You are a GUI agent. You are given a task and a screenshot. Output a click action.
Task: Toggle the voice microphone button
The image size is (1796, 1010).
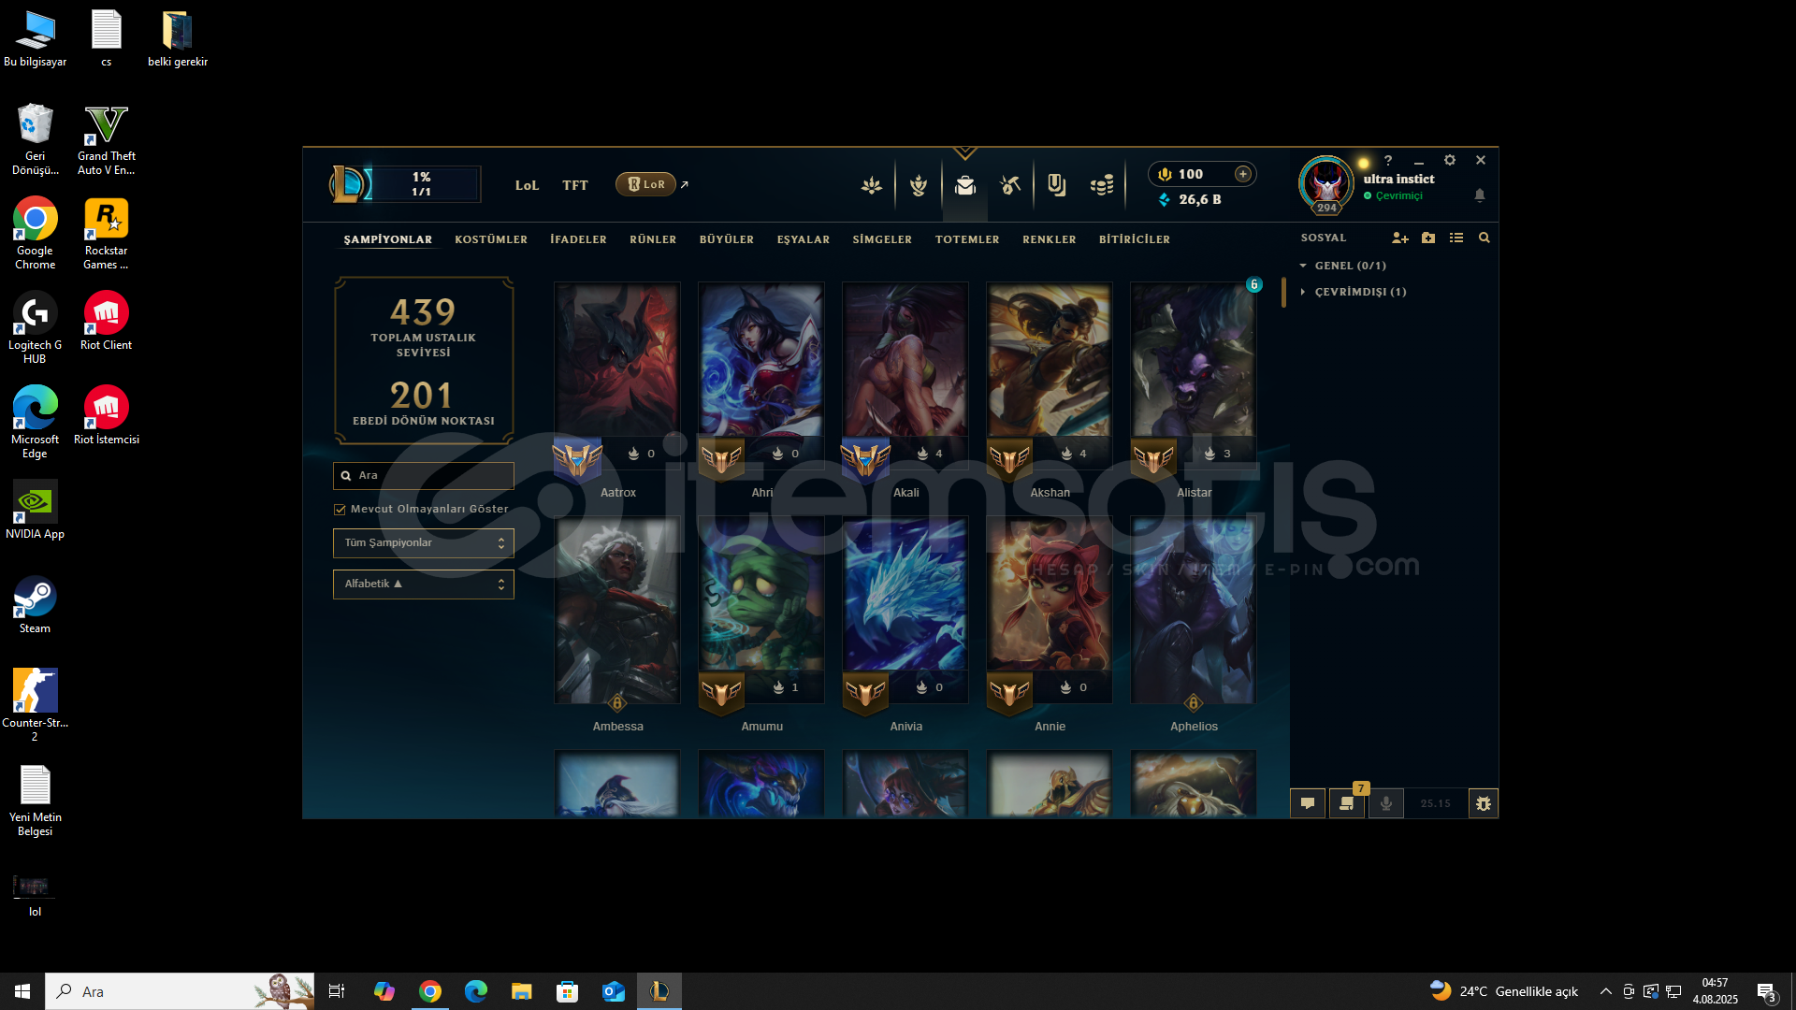(x=1386, y=803)
